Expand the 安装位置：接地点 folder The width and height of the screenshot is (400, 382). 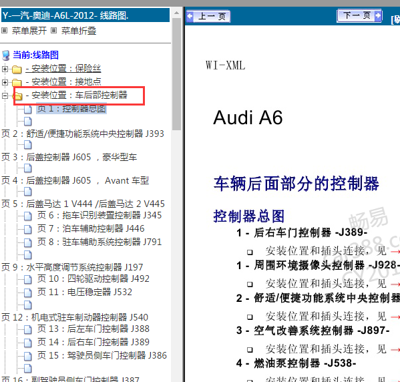pyautogui.click(x=5, y=82)
